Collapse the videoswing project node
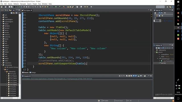The height and width of the screenshot is (102, 182). (x=2, y=65)
